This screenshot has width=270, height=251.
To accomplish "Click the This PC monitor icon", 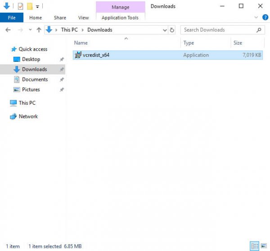I will (x=13, y=103).
